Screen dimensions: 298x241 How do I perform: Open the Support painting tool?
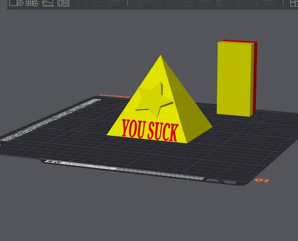(x=221, y=3)
